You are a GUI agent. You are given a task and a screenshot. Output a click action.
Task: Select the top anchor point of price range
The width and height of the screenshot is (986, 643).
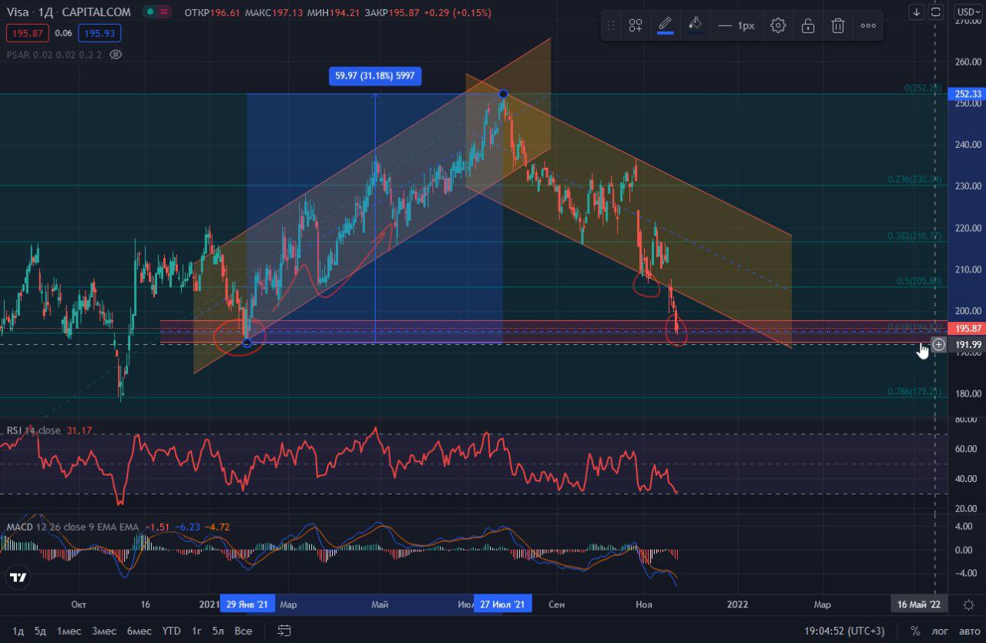tap(503, 94)
